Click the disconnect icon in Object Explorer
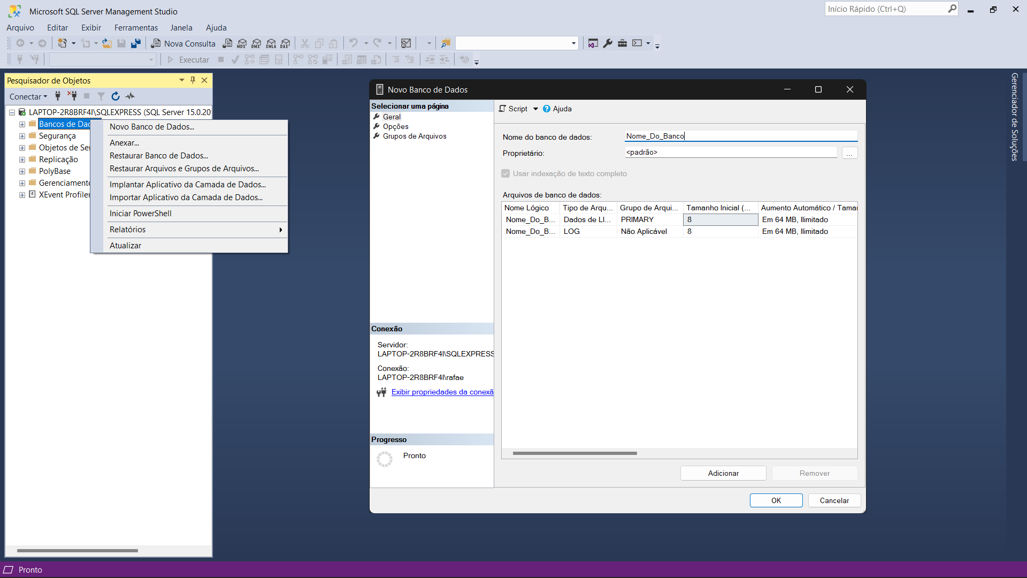Image resolution: width=1027 pixels, height=578 pixels. tap(72, 96)
